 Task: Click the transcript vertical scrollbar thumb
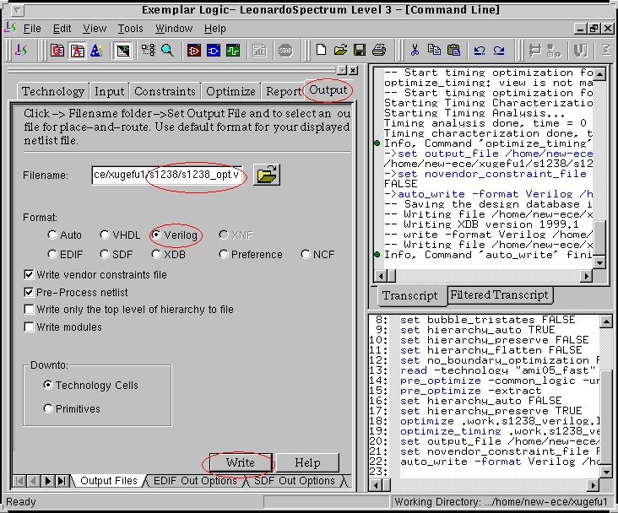(x=599, y=239)
